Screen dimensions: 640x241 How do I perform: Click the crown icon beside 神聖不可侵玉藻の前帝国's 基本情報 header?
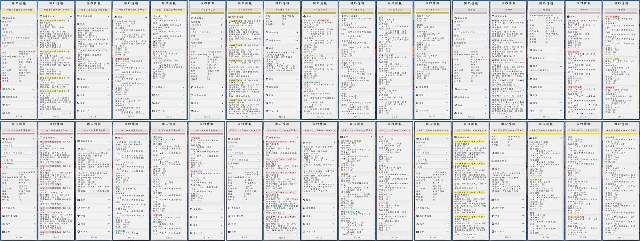coord(3,19)
